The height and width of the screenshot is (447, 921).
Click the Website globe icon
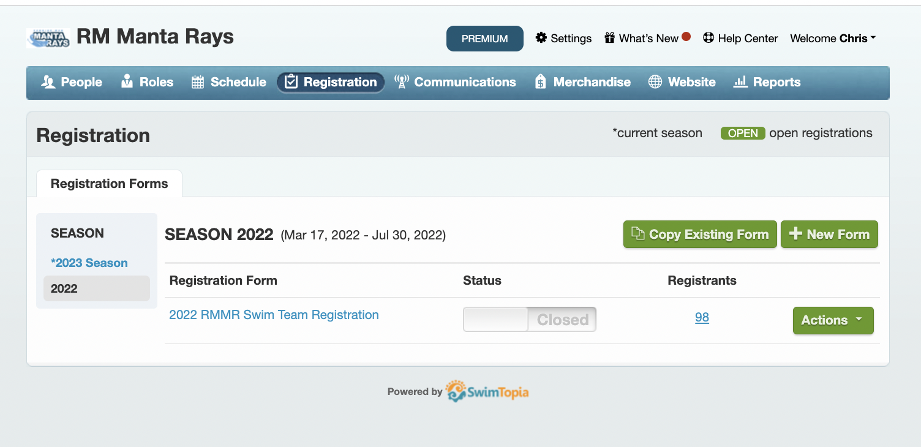click(655, 82)
